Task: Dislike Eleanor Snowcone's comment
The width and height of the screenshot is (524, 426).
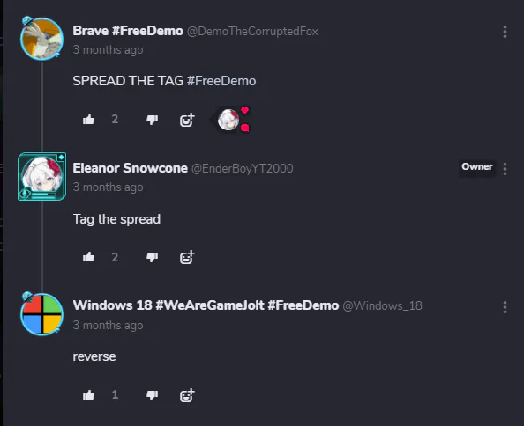Action: click(152, 257)
